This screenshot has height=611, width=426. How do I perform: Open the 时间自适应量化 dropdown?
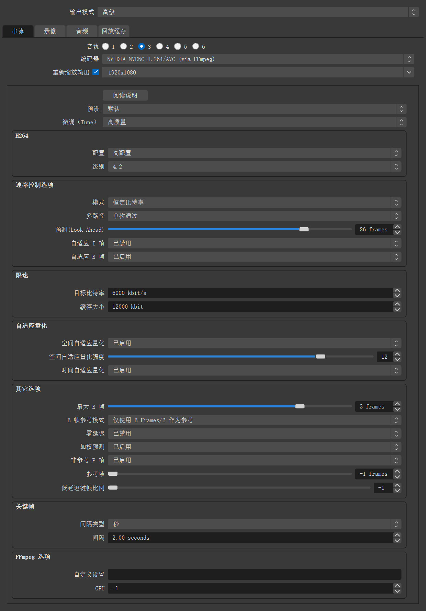tap(255, 370)
